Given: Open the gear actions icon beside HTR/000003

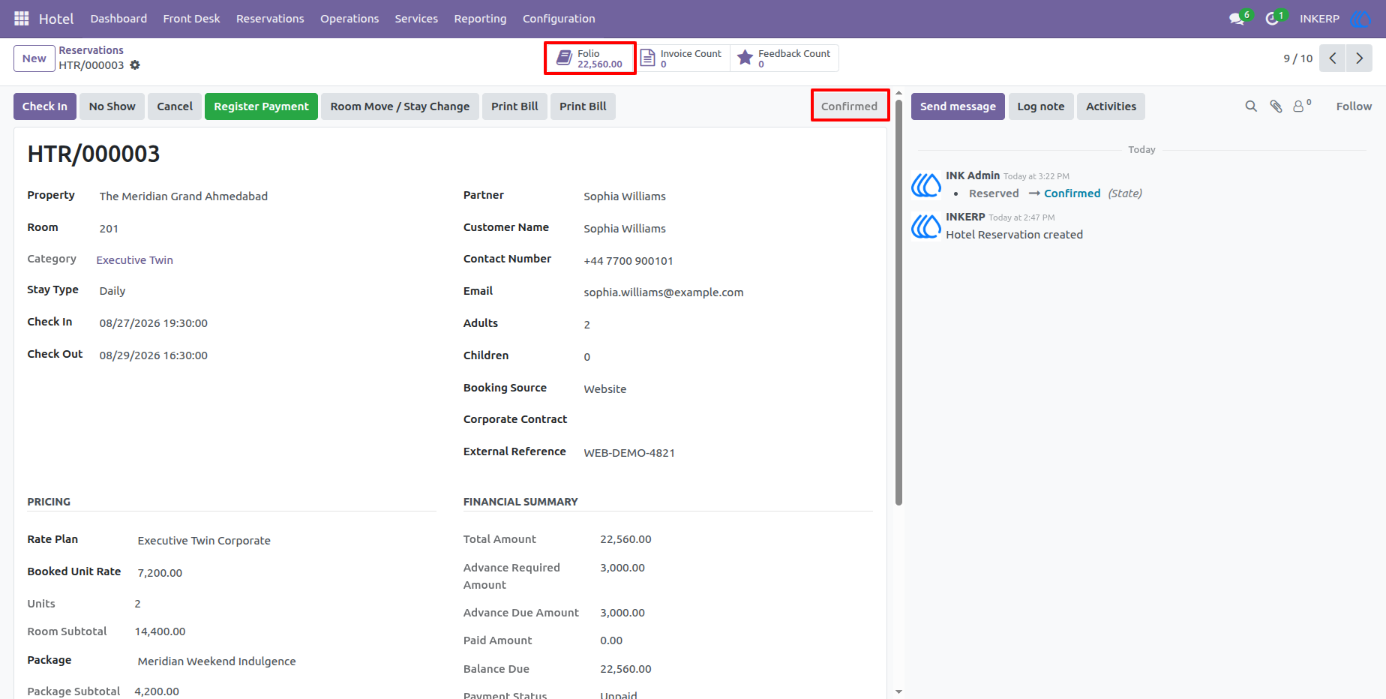Looking at the screenshot, I should click(x=135, y=65).
